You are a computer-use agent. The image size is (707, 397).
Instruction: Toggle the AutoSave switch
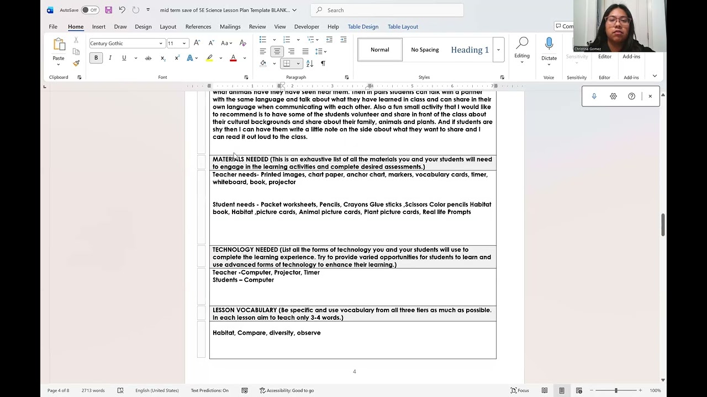[x=89, y=10]
